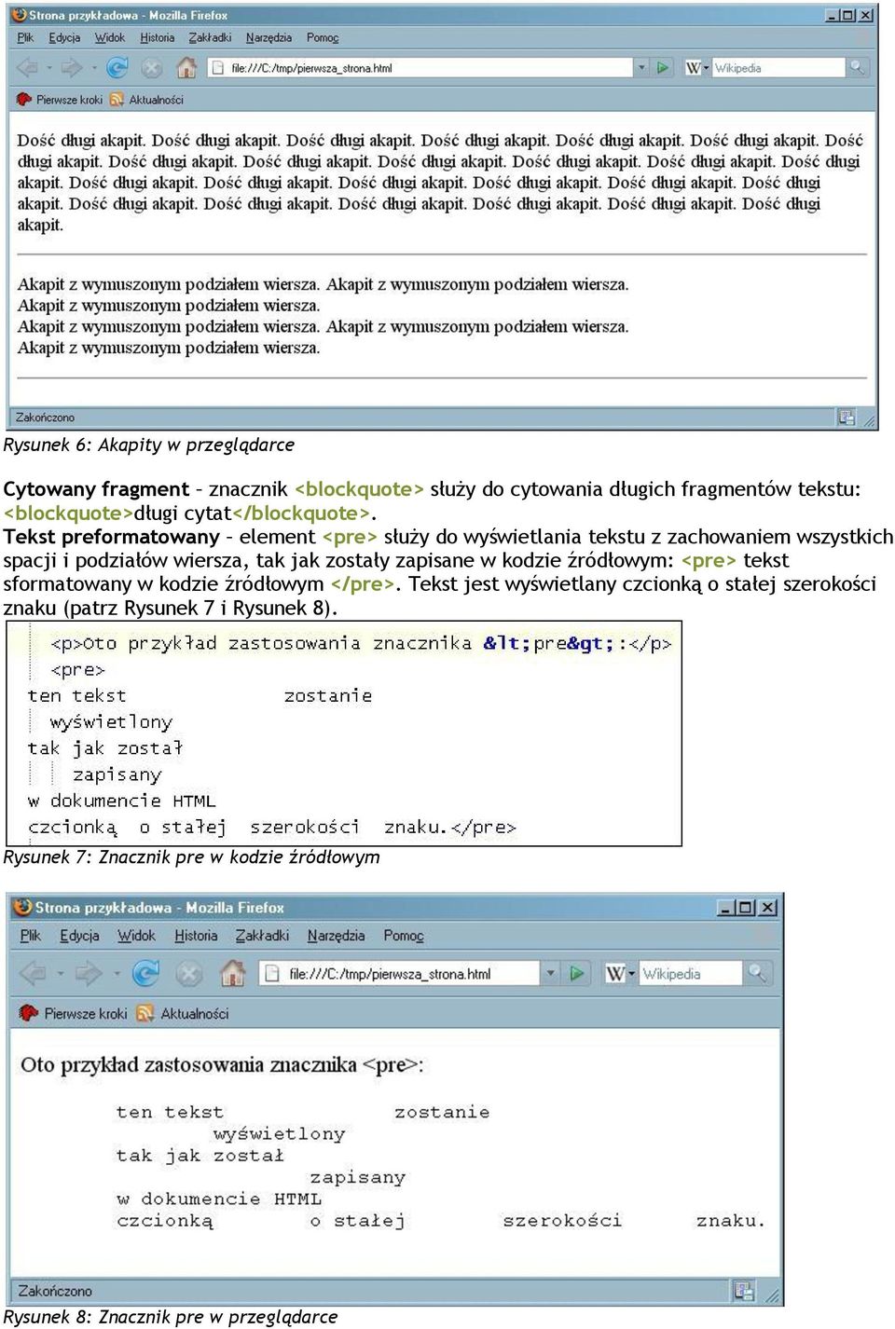The width and height of the screenshot is (895, 1329).
Task: Click bold heading 'Cytowany fragment'
Action: click(x=96, y=489)
